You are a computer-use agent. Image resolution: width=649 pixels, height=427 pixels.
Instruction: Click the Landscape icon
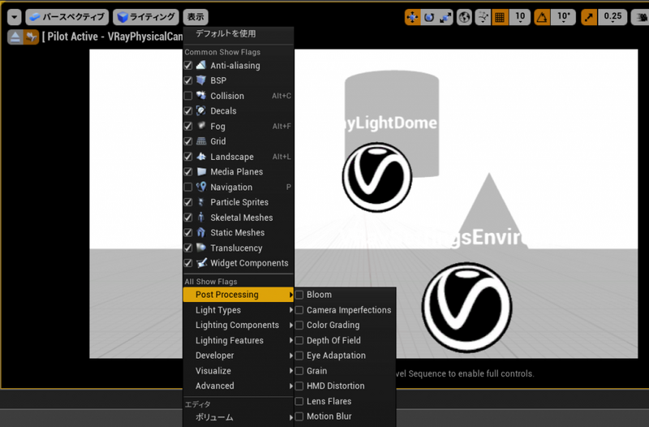tap(201, 156)
